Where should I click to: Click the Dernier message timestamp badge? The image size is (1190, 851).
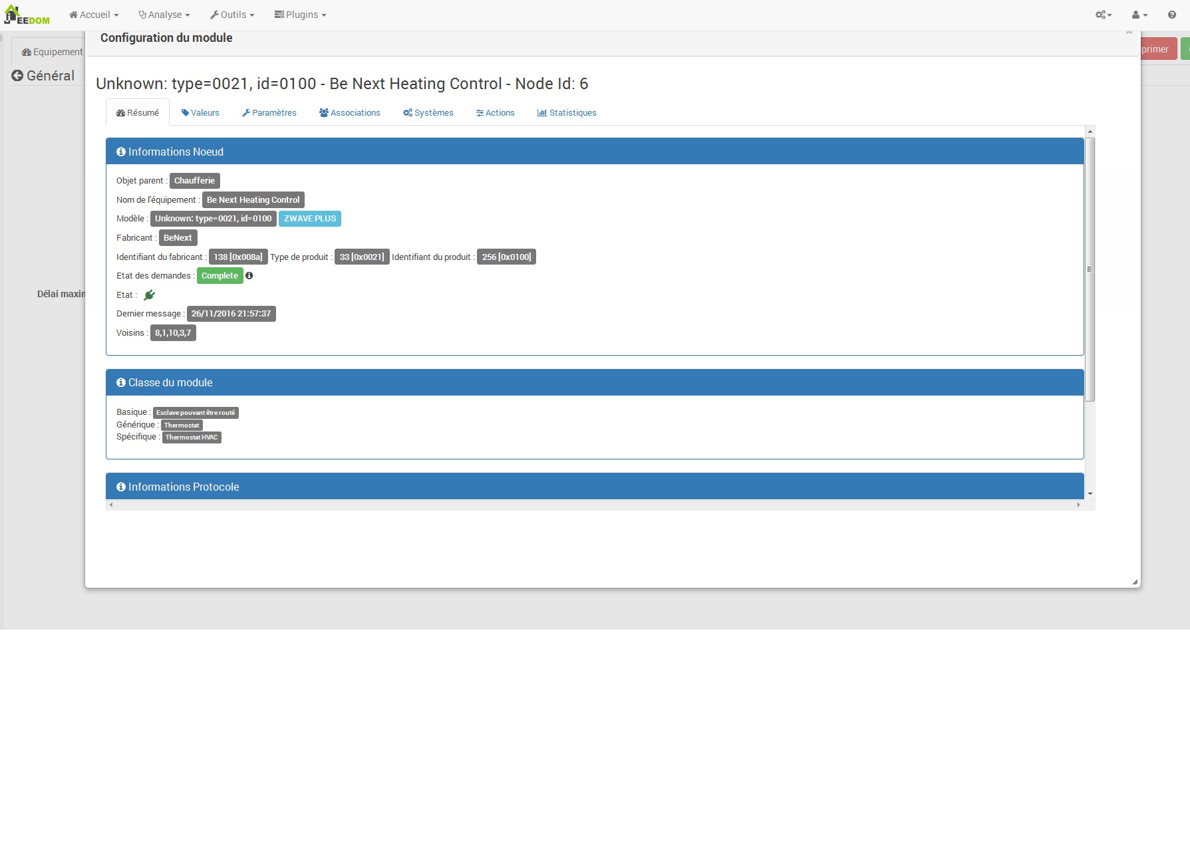click(231, 313)
